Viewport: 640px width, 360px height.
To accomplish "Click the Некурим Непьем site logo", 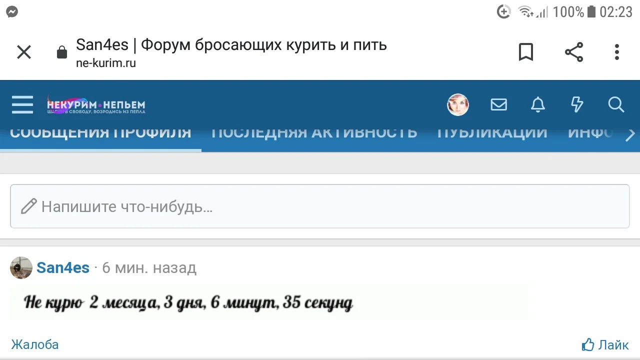I will (95, 104).
